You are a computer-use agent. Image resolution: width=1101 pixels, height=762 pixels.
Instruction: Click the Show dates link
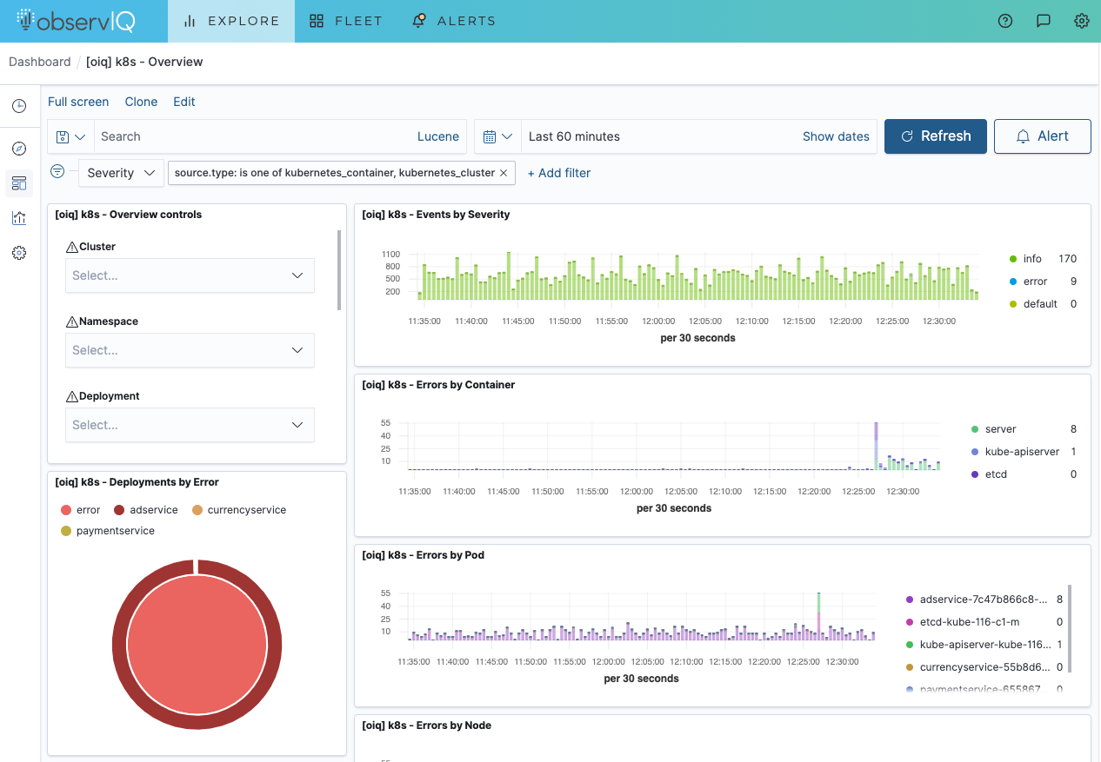click(835, 136)
